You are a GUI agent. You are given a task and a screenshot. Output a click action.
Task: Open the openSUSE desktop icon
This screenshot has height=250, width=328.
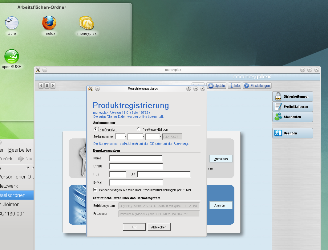pyautogui.click(x=12, y=59)
